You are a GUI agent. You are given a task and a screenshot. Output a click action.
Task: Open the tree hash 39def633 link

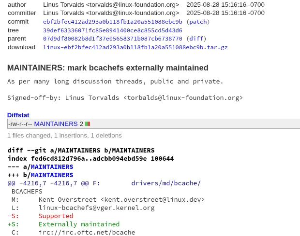(112, 30)
